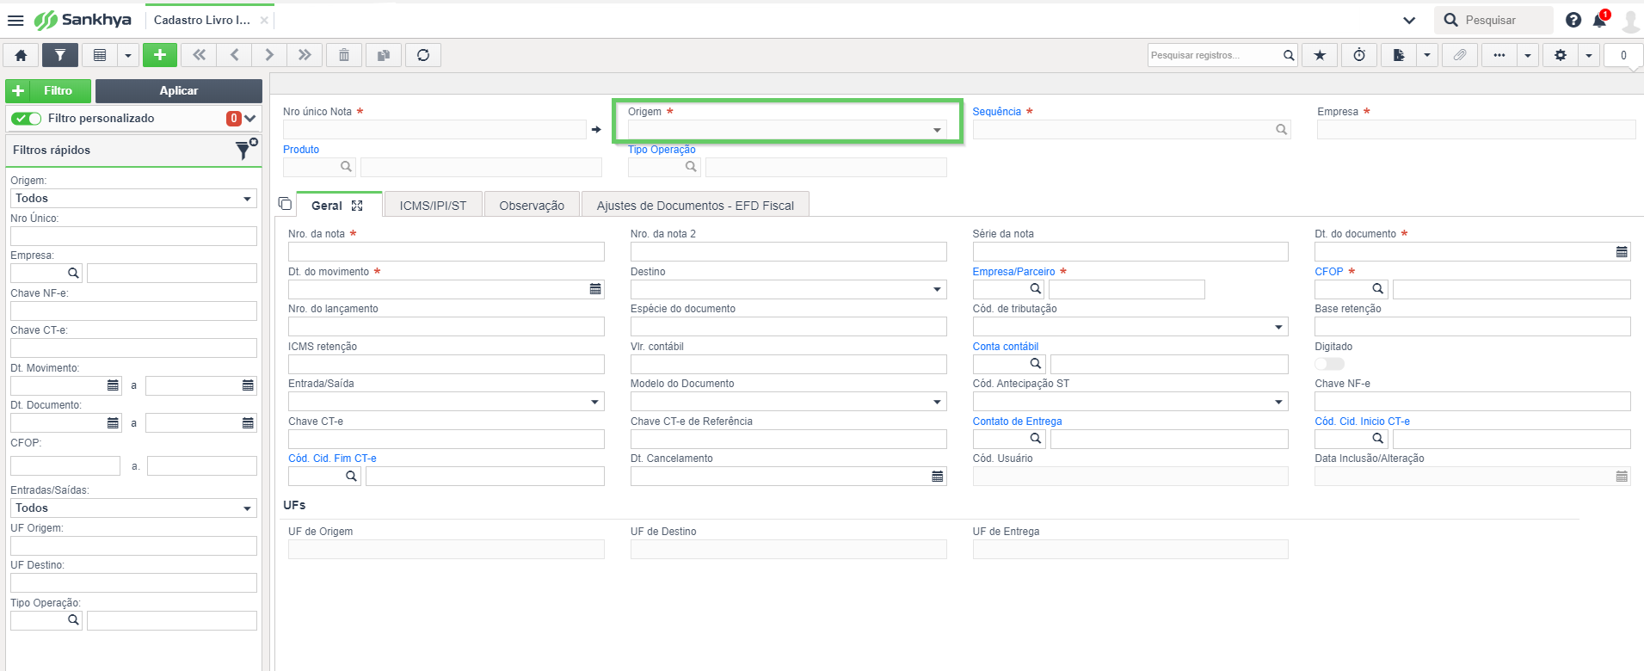Click Contato de Entrega link
1644x671 pixels.
pos(1017,422)
